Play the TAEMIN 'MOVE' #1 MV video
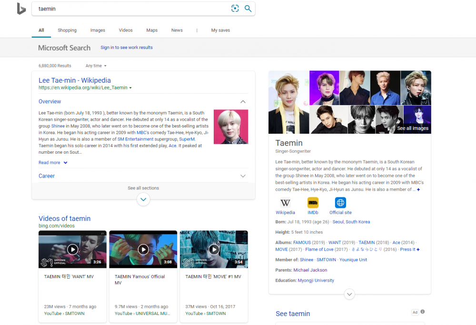Image resolution: width=476 pixels, height=325 pixels. pyautogui.click(x=214, y=249)
